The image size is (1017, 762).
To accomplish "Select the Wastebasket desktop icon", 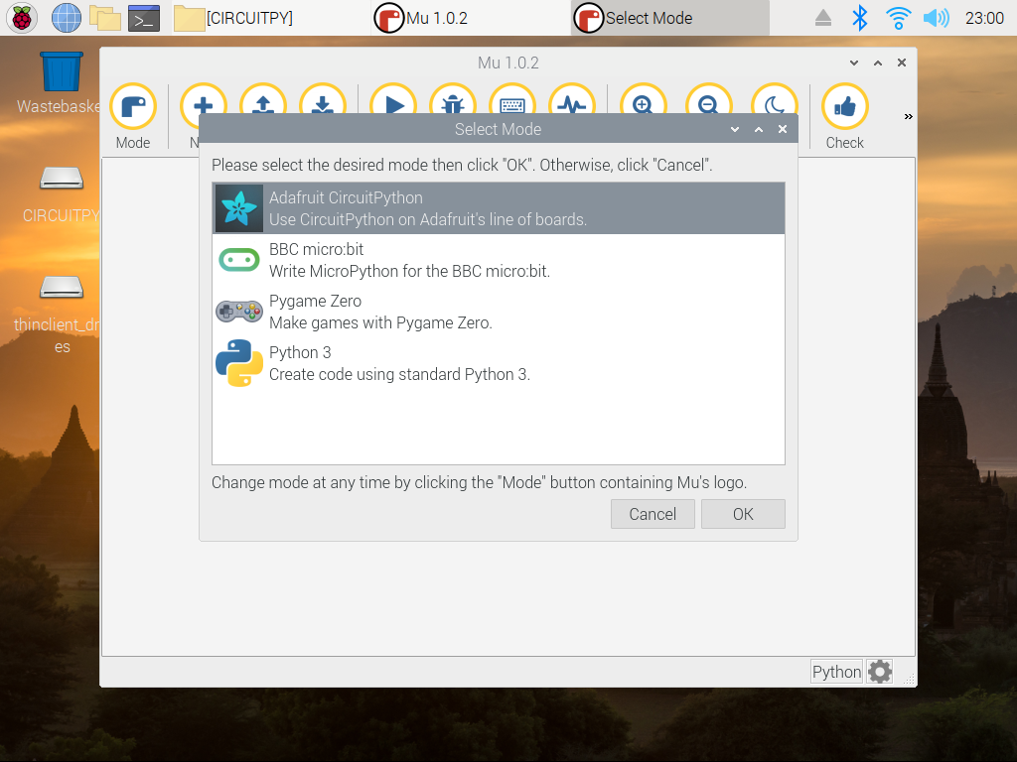I will tap(62, 83).
